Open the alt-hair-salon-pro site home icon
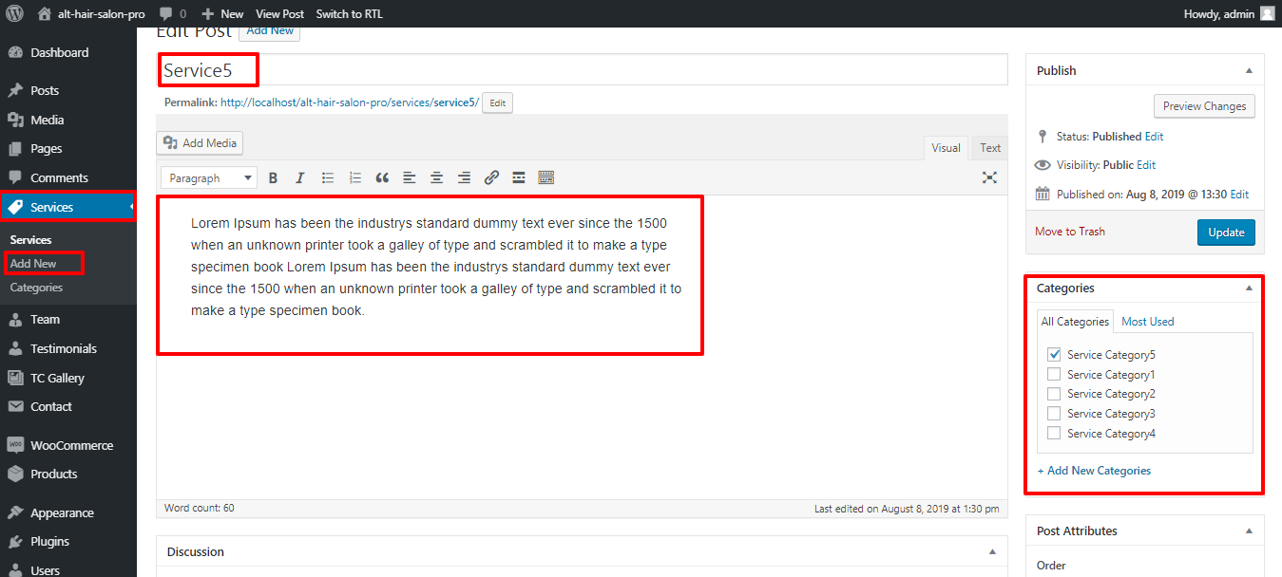Viewport: 1282px width, 577px height. [x=44, y=13]
